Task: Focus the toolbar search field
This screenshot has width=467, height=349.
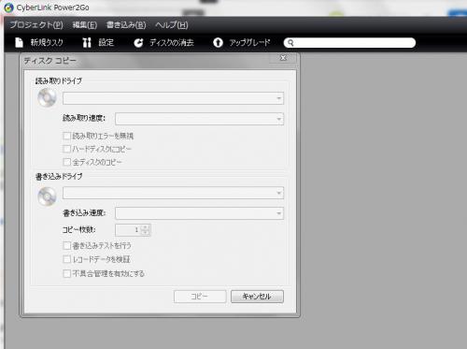Action: pyautogui.click(x=349, y=43)
